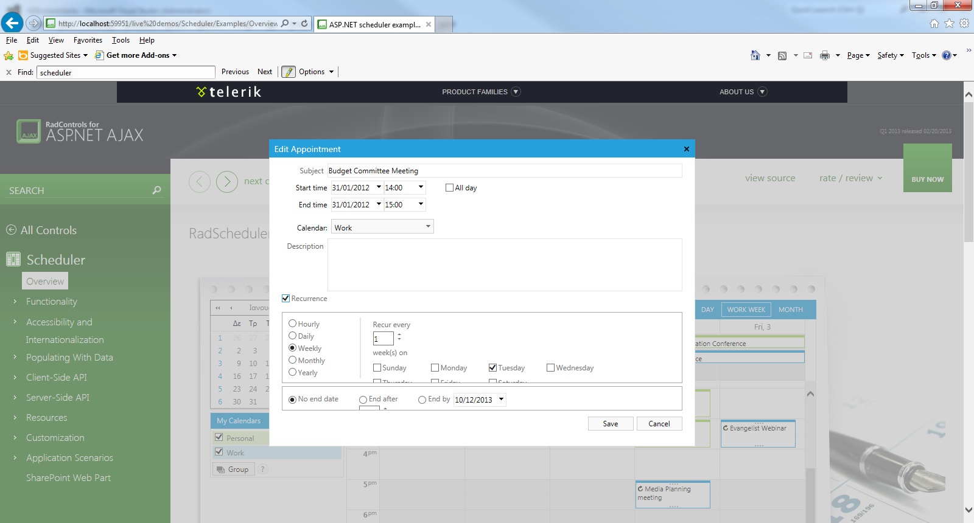
Task: Click the Add to Favorites bar star icon
Action: 9,55
